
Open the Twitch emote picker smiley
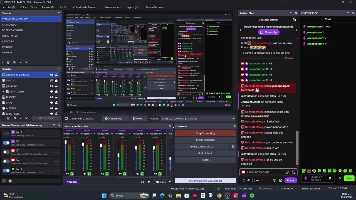(x=294, y=172)
